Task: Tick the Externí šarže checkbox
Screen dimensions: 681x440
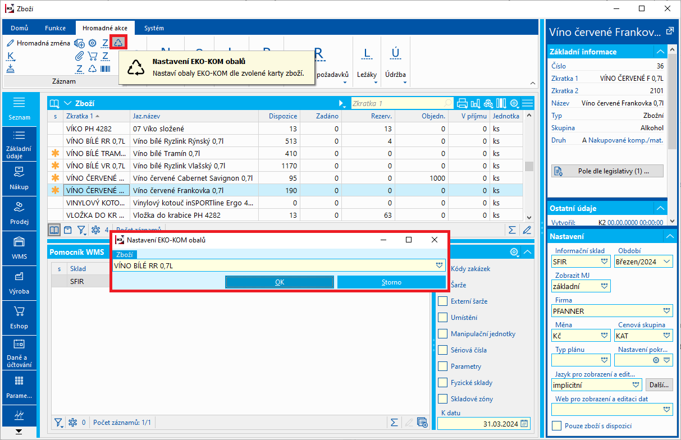Action: tap(442, 301)
